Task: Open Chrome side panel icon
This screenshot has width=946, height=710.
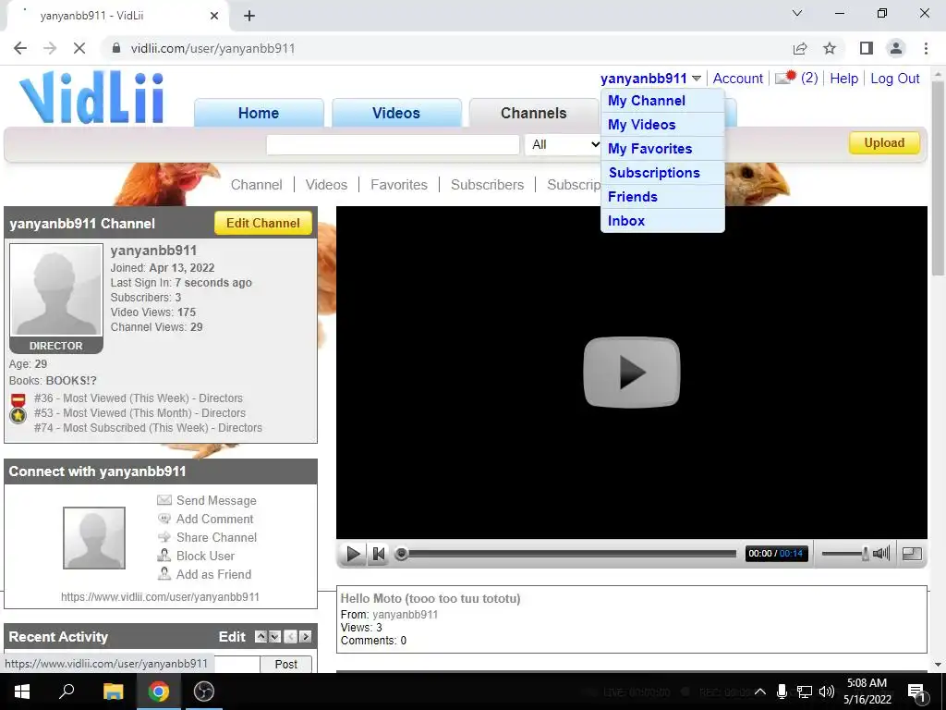Action: coord(867,48)
